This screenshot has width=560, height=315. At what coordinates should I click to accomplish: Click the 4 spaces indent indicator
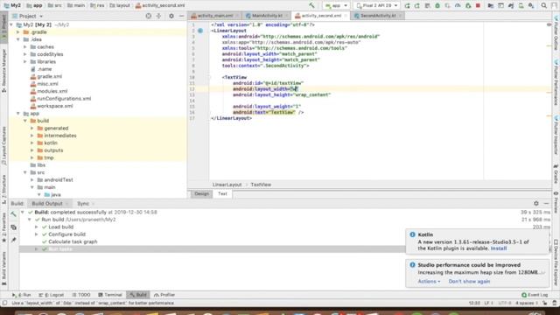(x=527, y=304)
